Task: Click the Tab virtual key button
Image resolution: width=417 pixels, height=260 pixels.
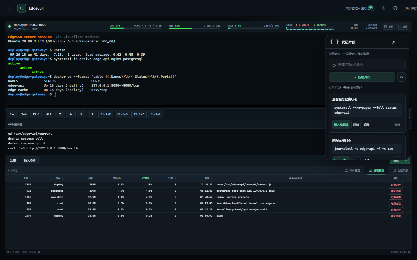Action: coord(24,114)
